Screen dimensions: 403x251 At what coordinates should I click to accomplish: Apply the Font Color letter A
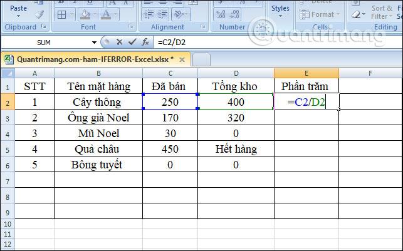coord(106,14)
